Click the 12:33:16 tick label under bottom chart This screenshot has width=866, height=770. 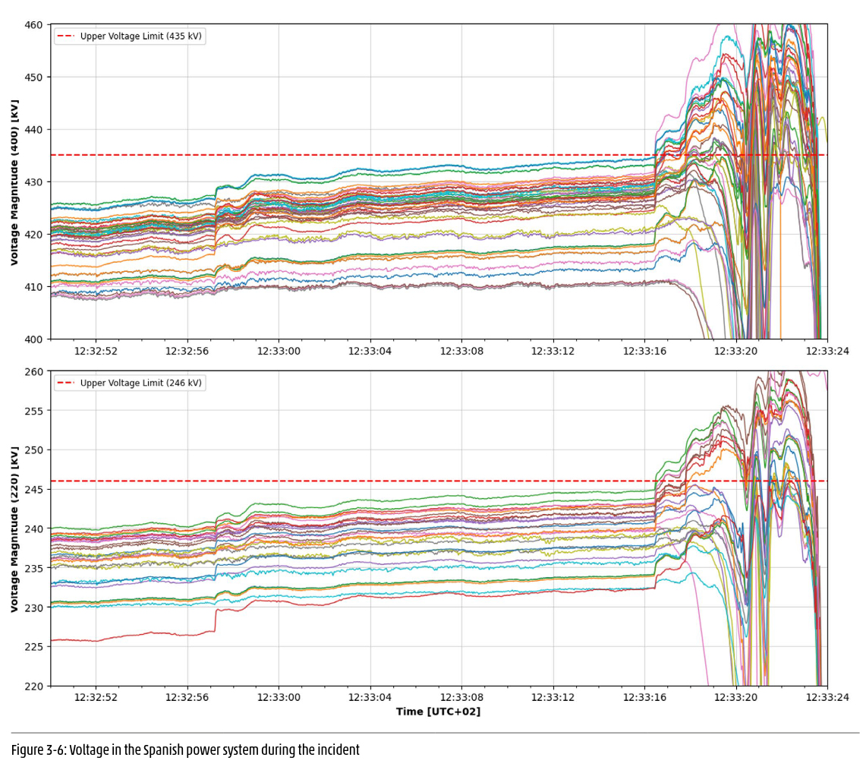pyautogui.click(x=644, y=698)
